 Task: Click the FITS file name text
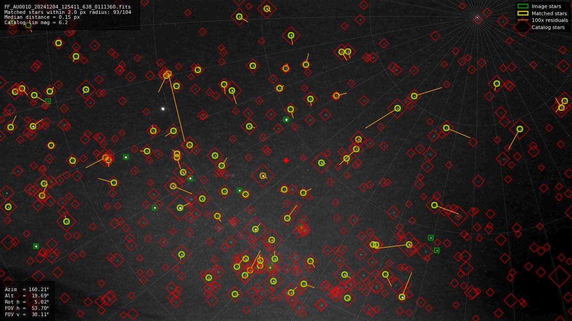point(68,7)
